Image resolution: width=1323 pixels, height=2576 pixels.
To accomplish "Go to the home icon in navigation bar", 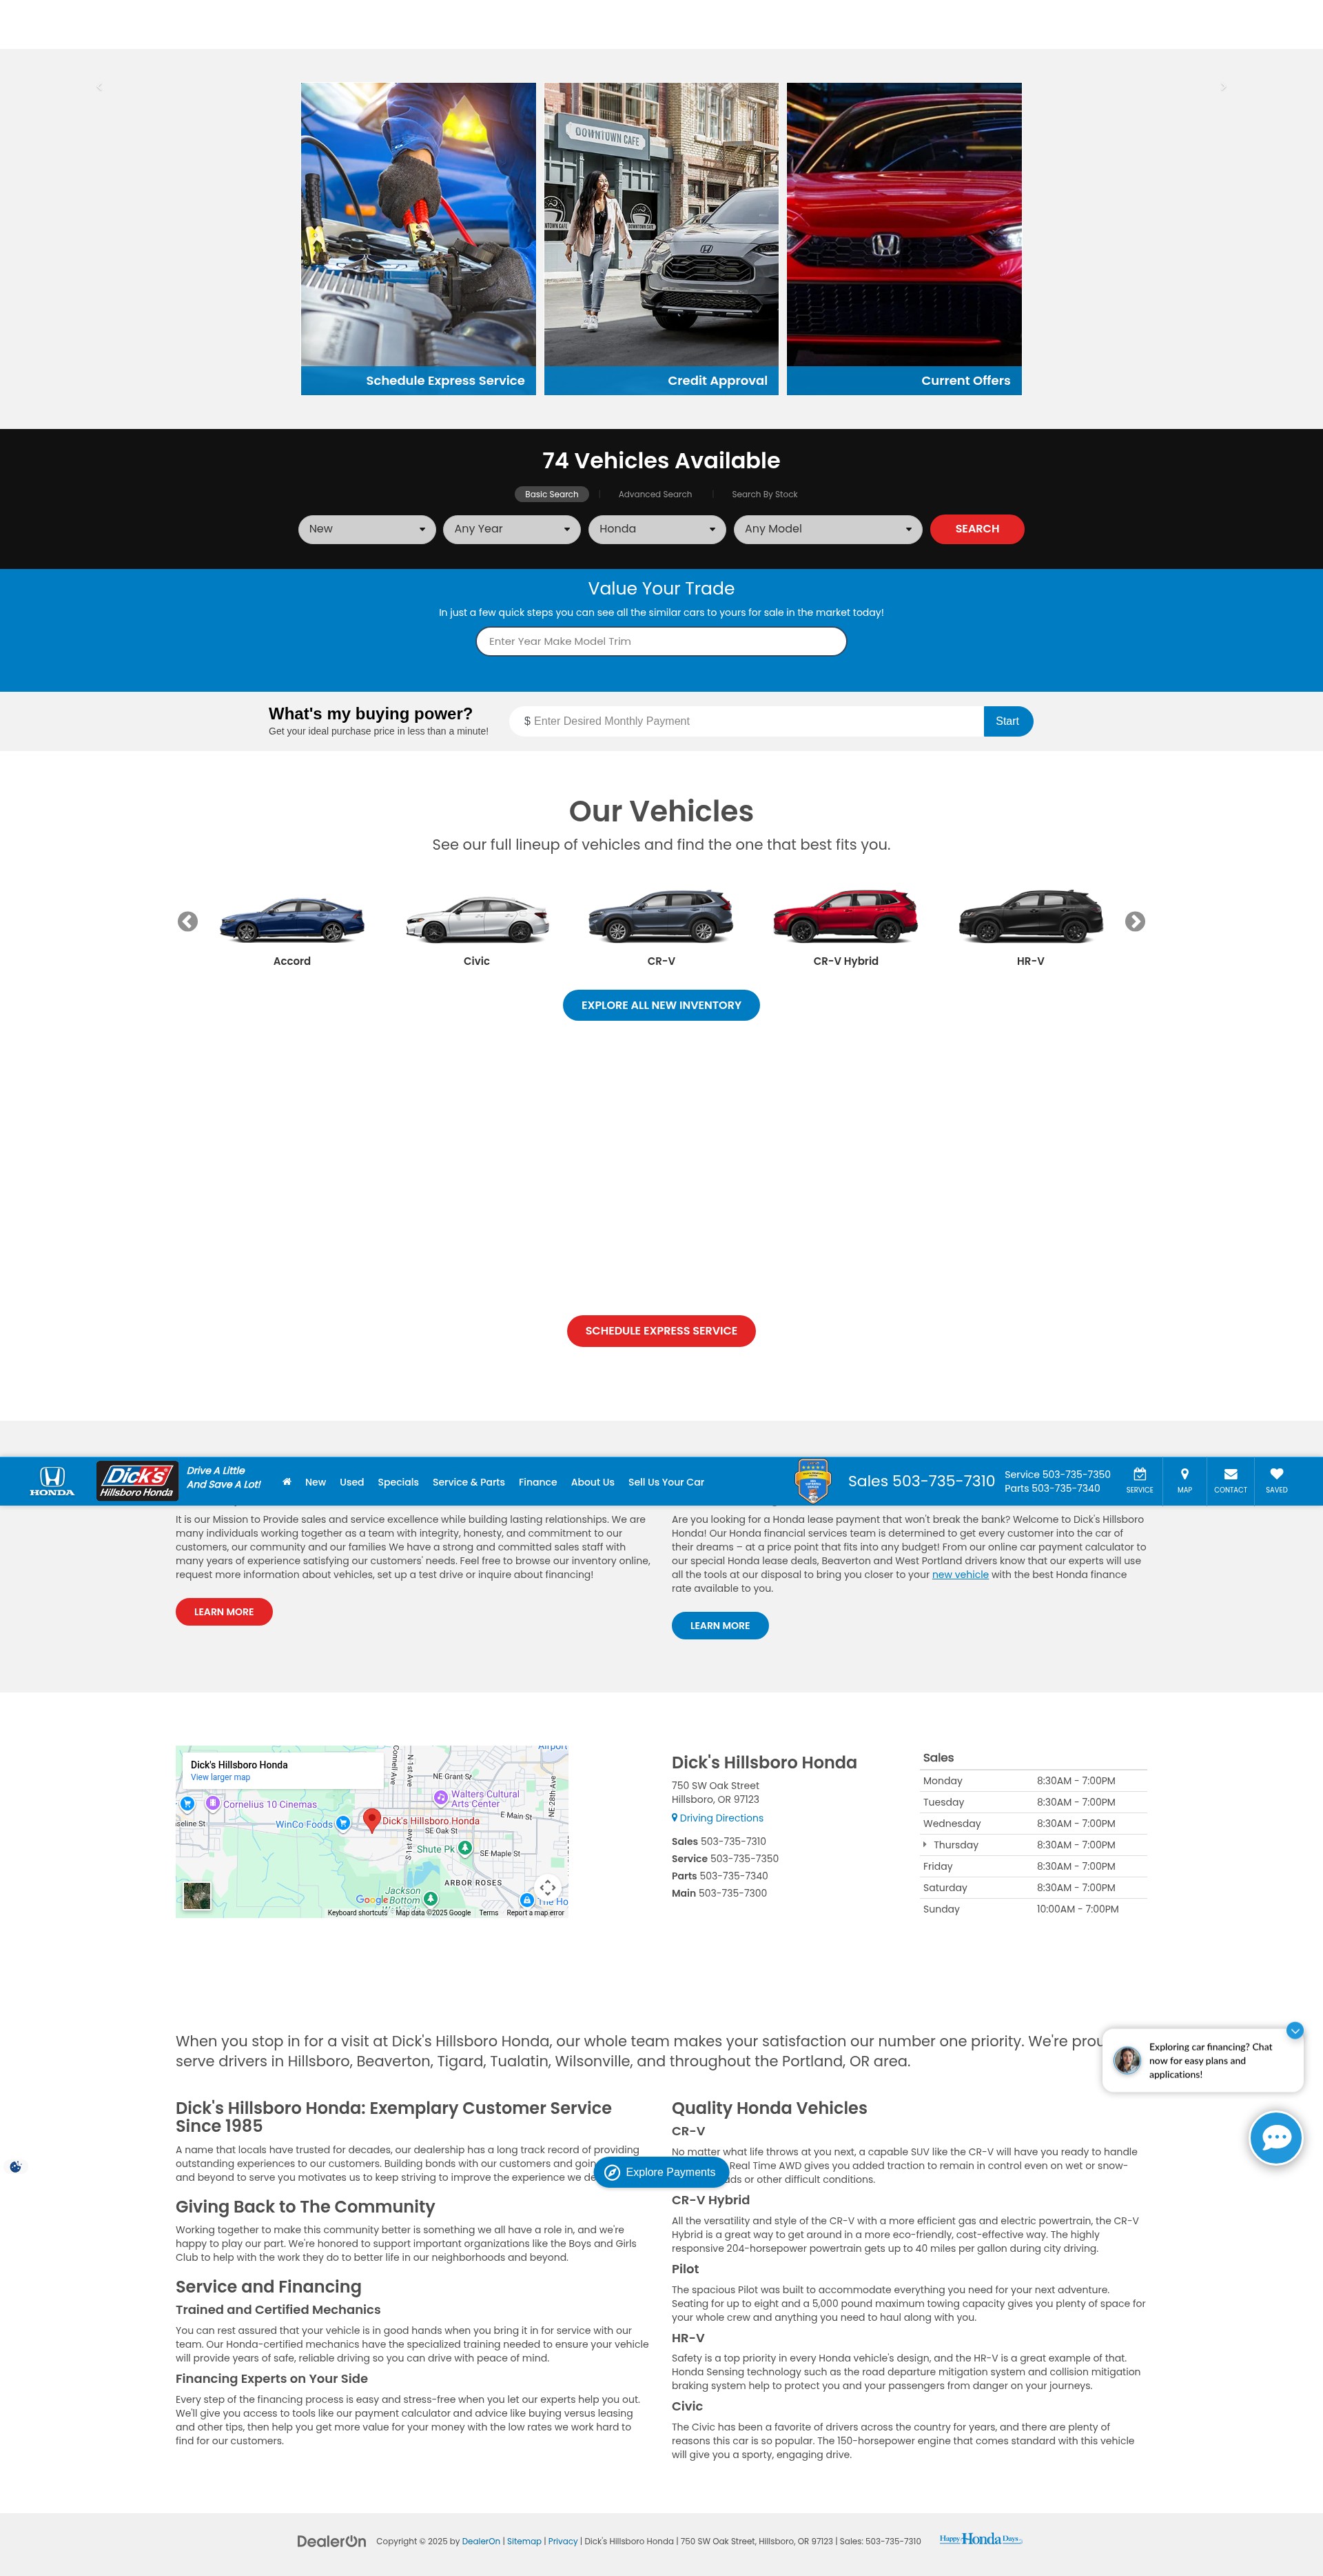I will point(287,1482).
